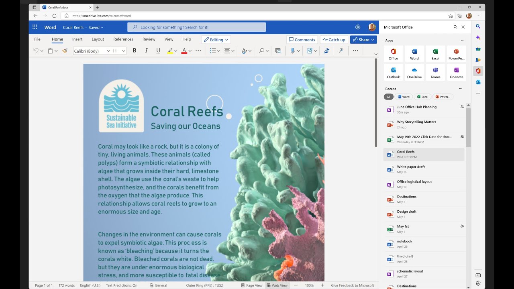Open the Editing mode dropdown
This screenshot has width=514, height=289.
[x=216, y=40]
